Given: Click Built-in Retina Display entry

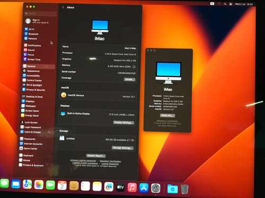Looking at the screenshot, I should pos(78,114).
